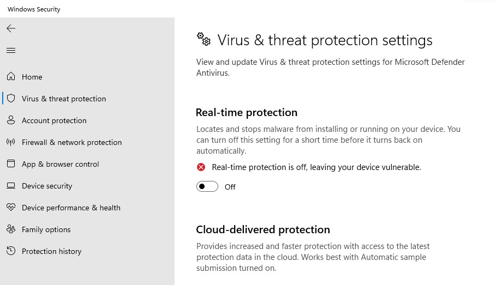Click the Firewall wireless signal icon
The image size is (496, 285).
click(11, 142)
